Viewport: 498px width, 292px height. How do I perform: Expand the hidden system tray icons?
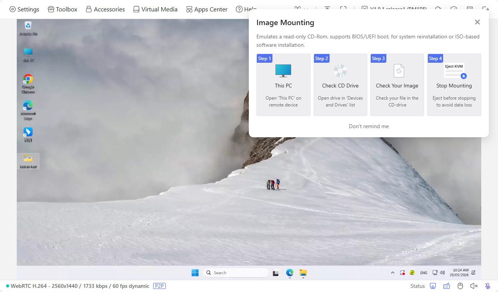[393, 273]
